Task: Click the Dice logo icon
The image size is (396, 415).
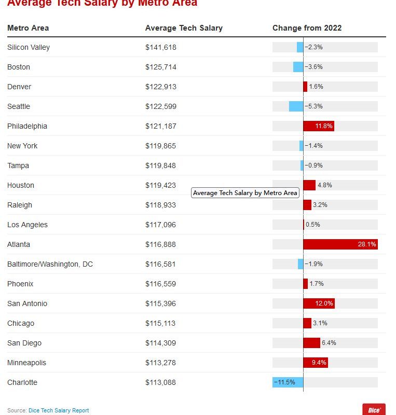Action: coord(374,409)
